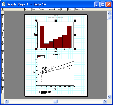Click the scatter plot legend box

coord(45,92)
